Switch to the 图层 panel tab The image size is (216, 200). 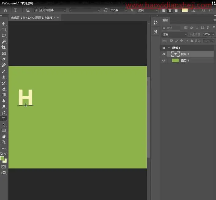point(165,21)
